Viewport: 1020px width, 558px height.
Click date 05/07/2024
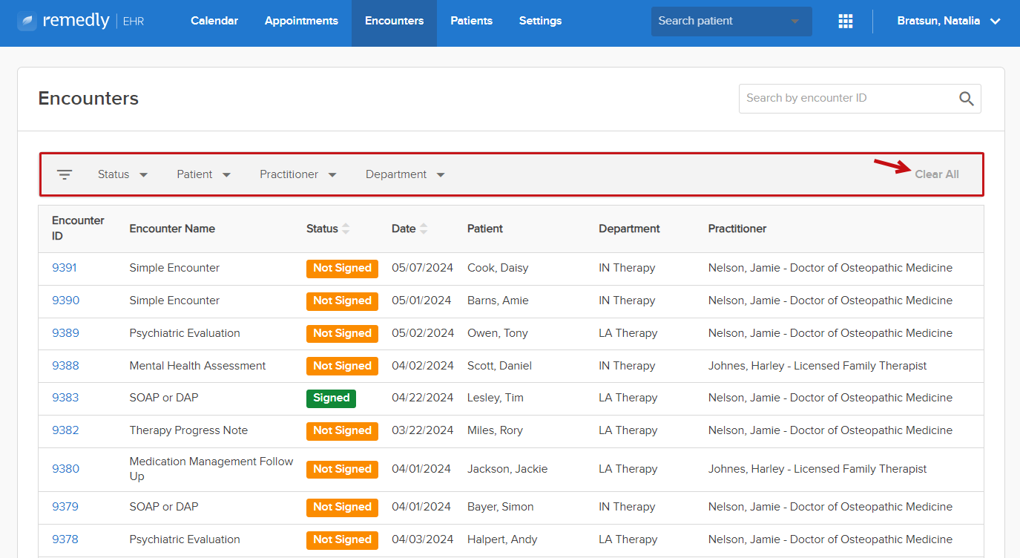click(x=422, y=268)
